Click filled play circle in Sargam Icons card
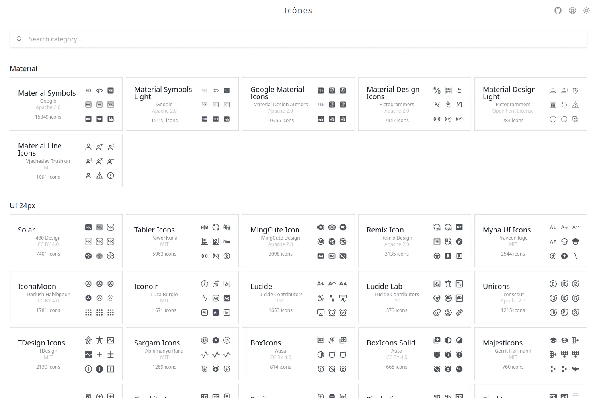The height and width of the screenshot is (398, 597). point(216,340)
